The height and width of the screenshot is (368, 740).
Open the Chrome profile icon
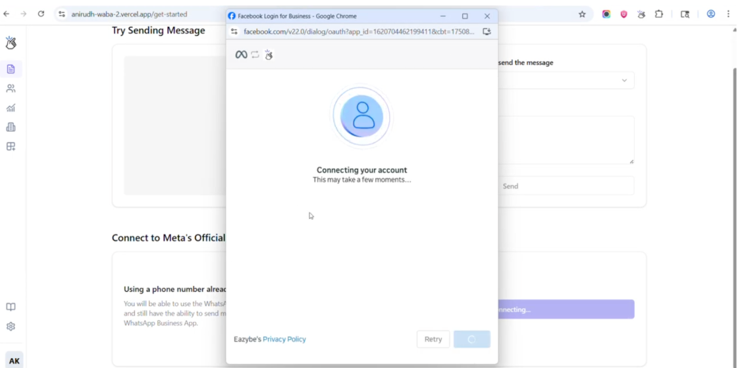tap(711, 14)
